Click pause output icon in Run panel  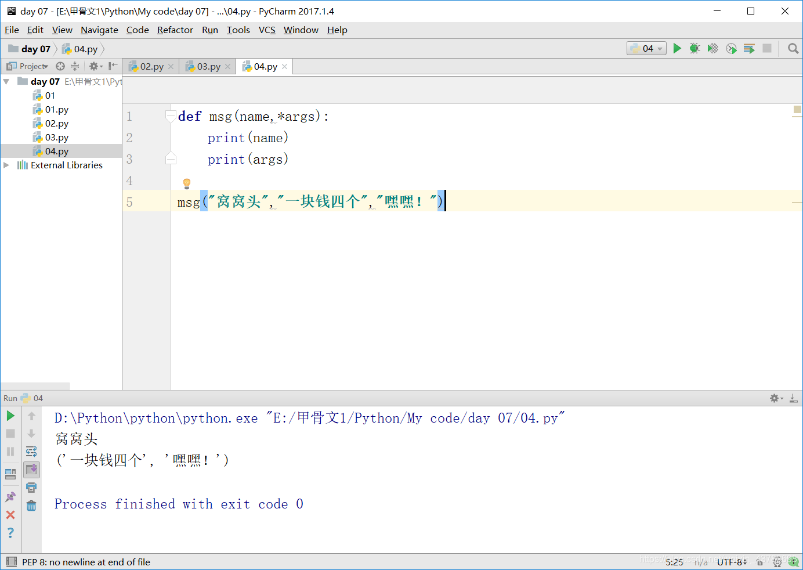pyautogui.click(x=10, y=452)
